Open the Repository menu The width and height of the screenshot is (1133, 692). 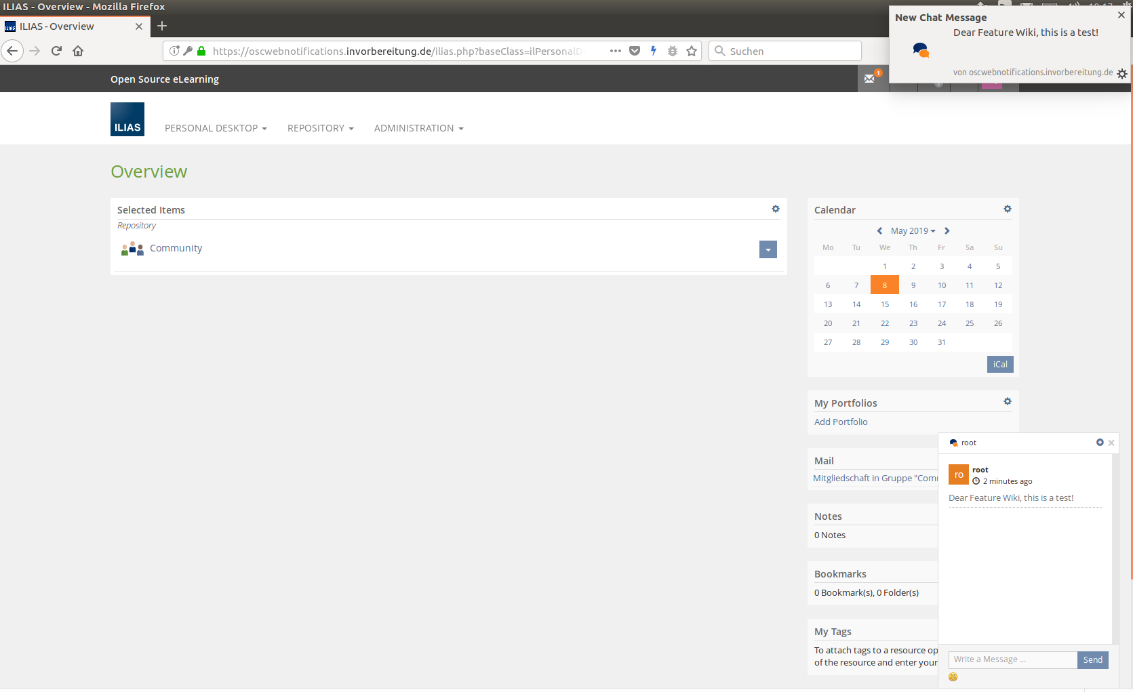320,128
